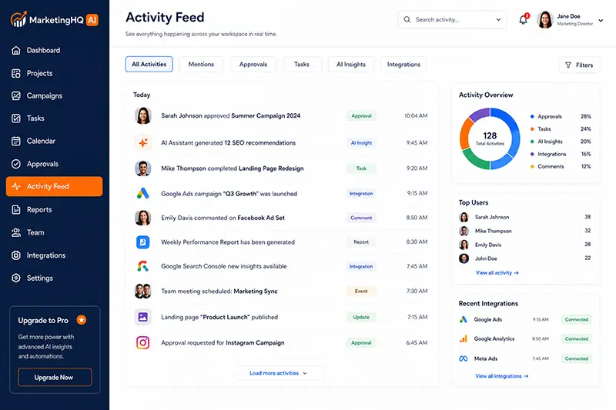Click the 128 Total Activities donut chart
The image size is (616, 410).
490,138
